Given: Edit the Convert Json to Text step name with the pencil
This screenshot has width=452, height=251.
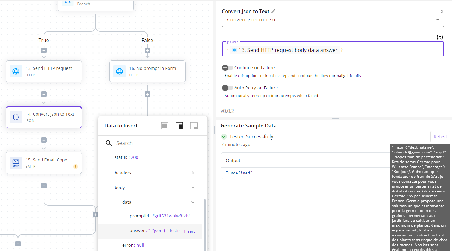Looking at the screenshot, I should [273, 11].
